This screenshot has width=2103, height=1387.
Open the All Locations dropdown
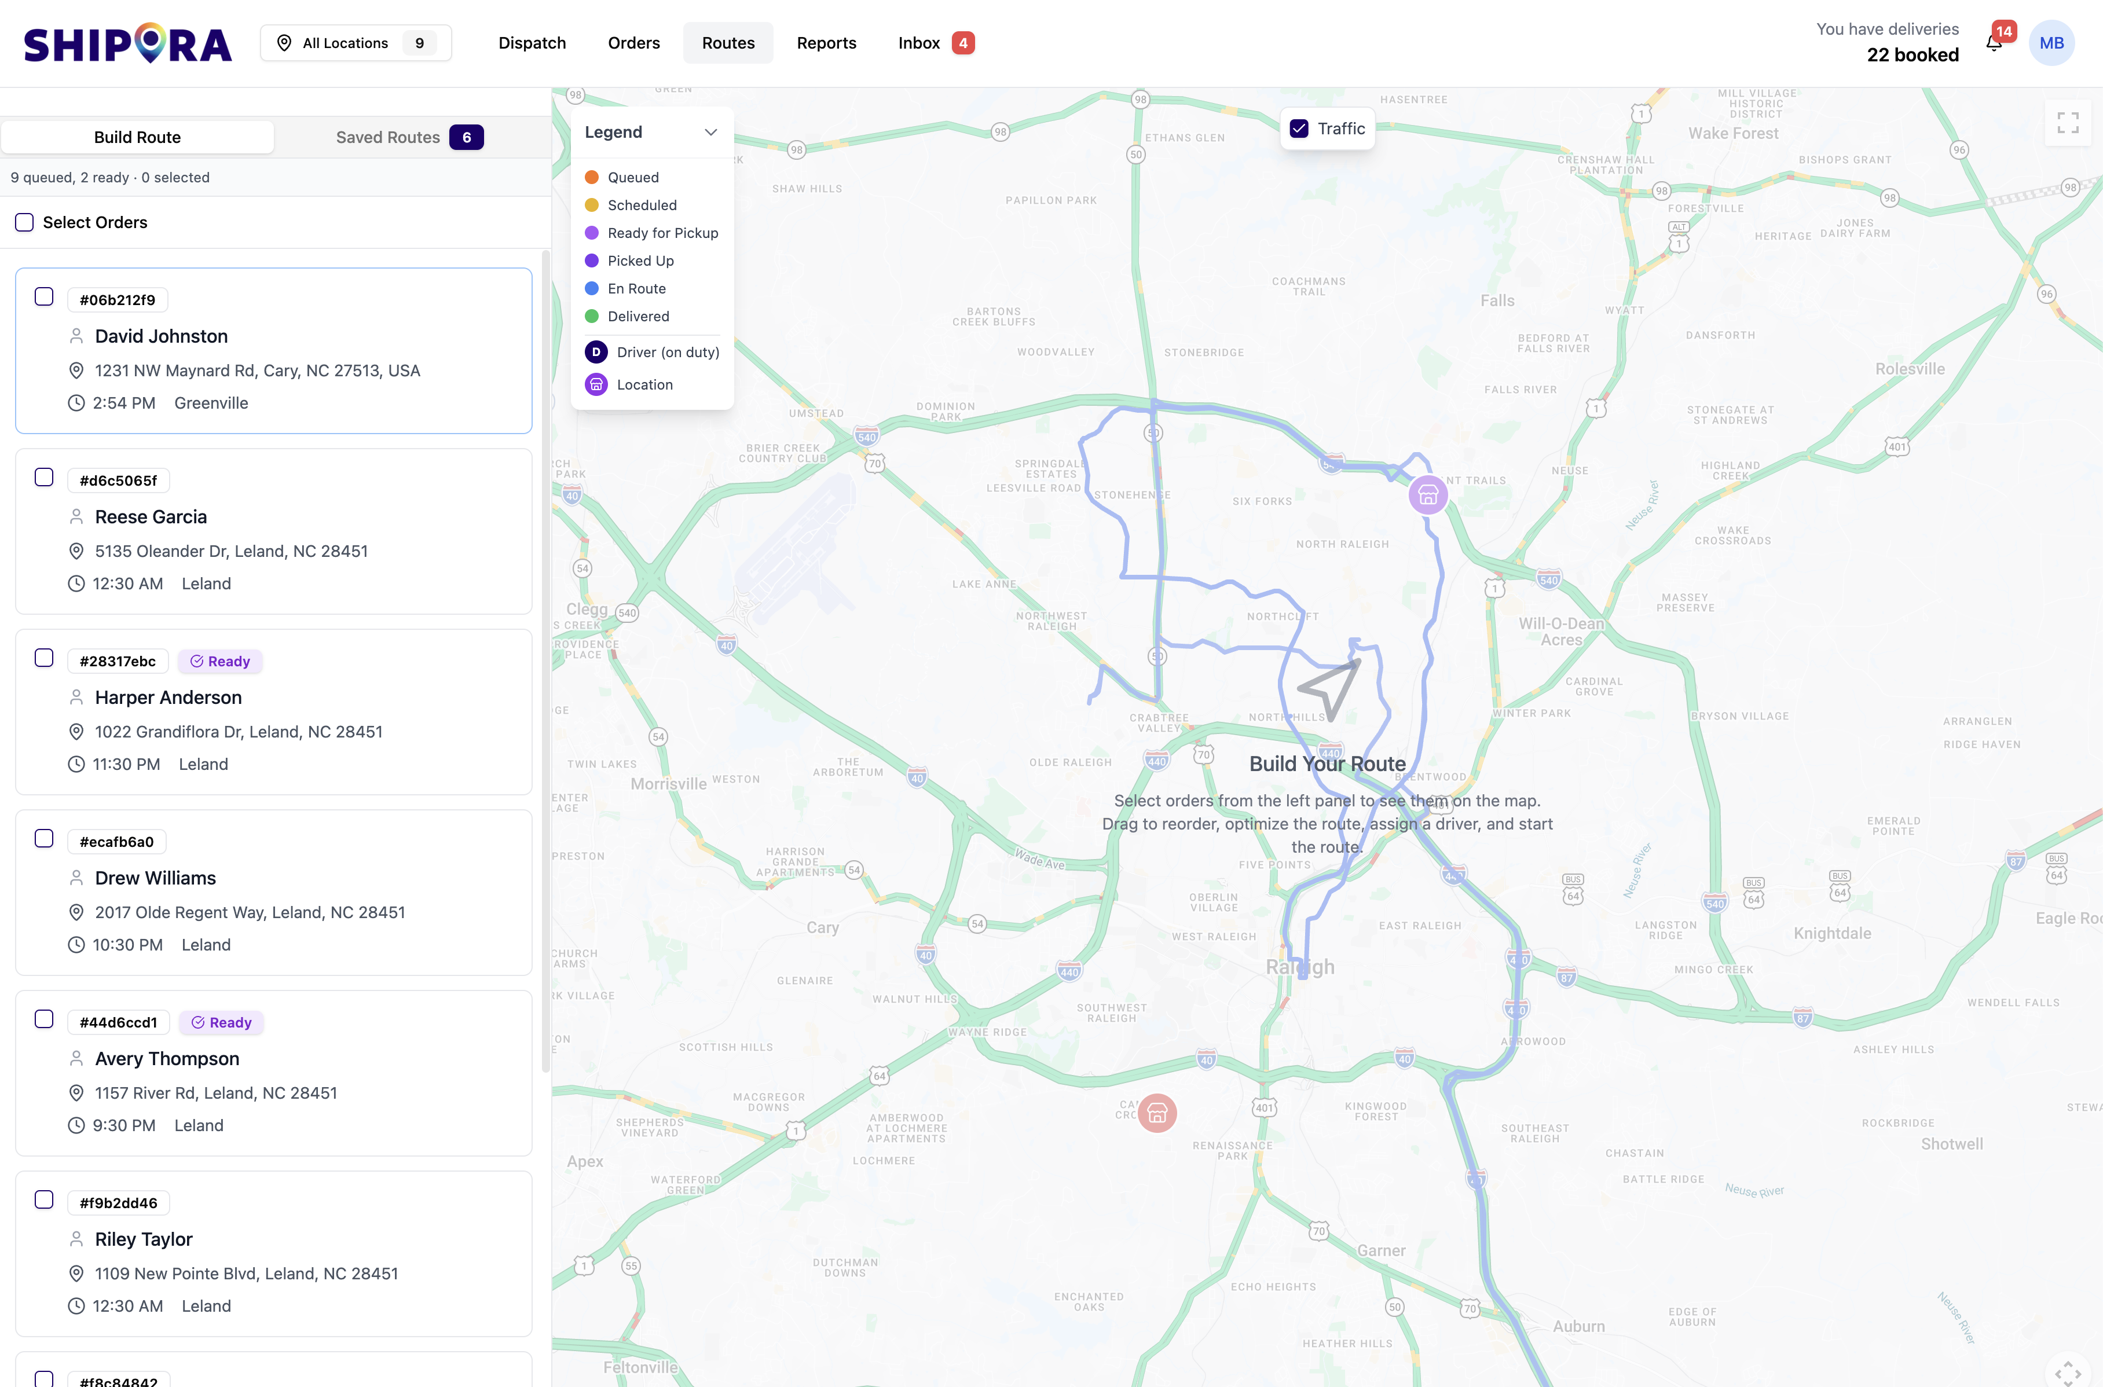pyautogui.click(x=356, y=43)
